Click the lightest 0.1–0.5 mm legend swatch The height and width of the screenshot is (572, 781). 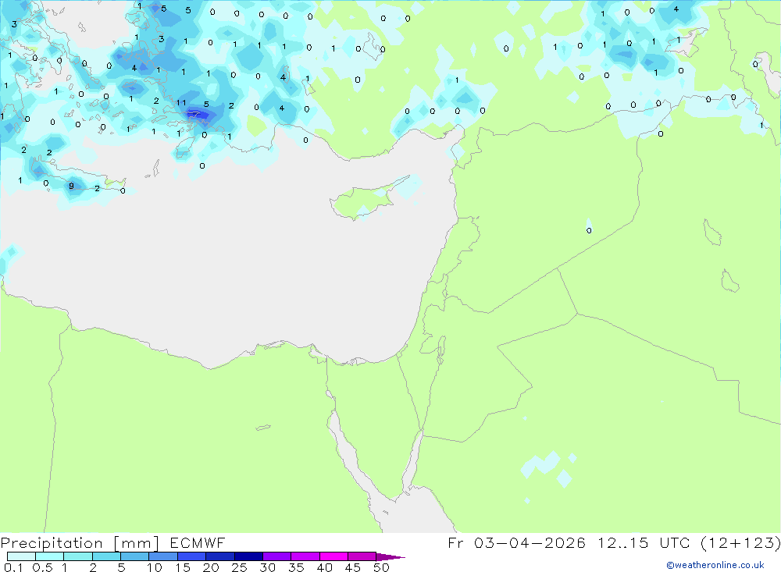pos(21,556)
